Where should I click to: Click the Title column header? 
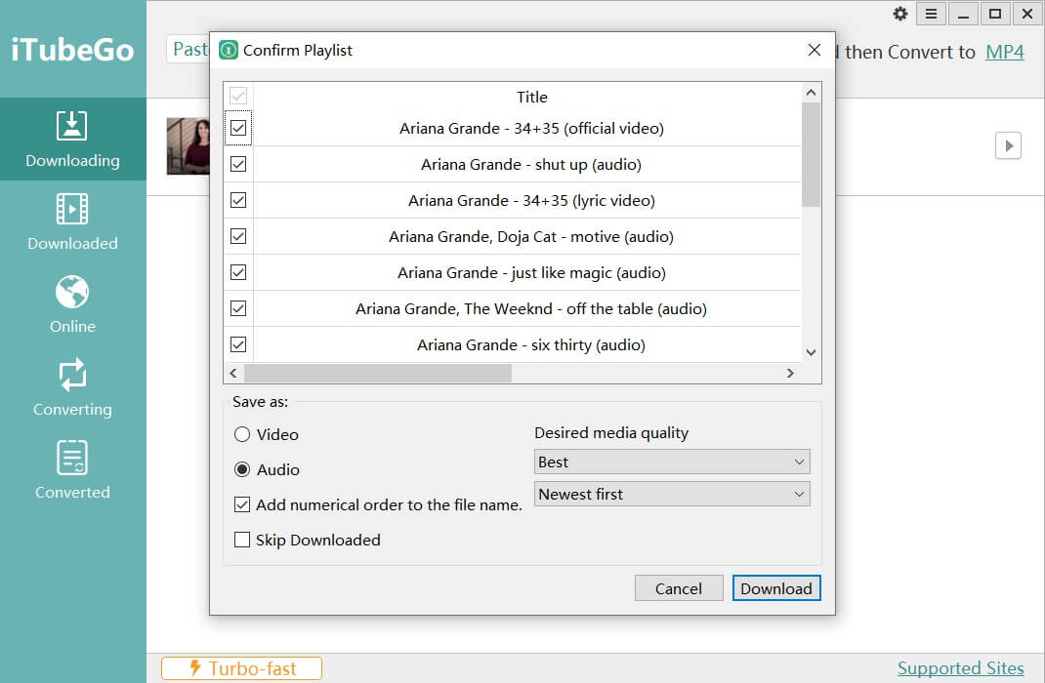tap(532, 97)
